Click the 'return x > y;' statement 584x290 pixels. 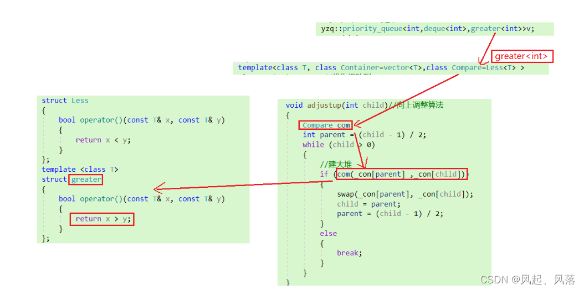pyautogui.click(x=104, y=219)
